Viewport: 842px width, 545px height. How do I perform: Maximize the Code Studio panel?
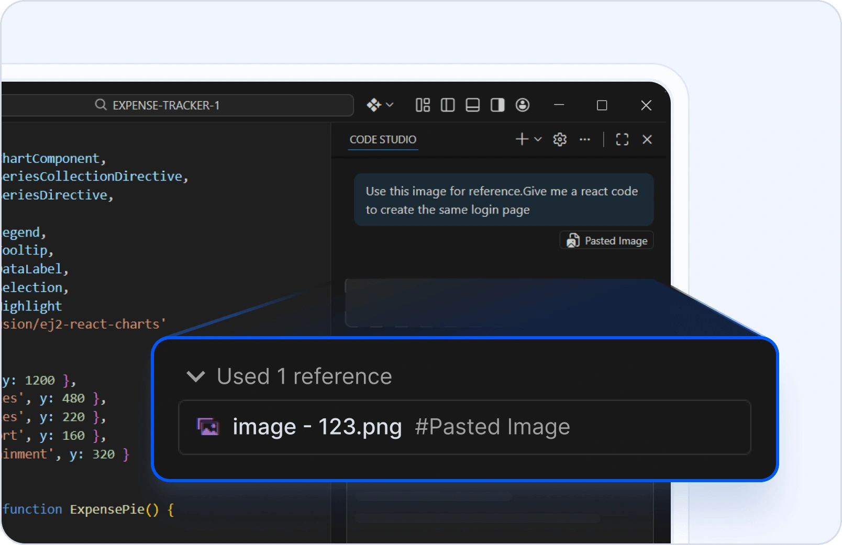622,139
